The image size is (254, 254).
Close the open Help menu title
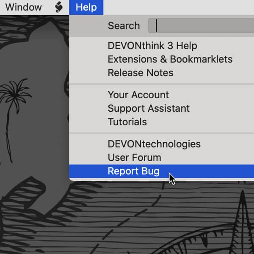click(x=86, y=7)
